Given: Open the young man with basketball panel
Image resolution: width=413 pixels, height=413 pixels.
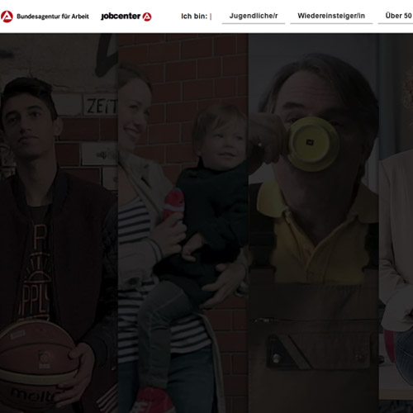Looking at the screenshot, I should click(59, 223).
